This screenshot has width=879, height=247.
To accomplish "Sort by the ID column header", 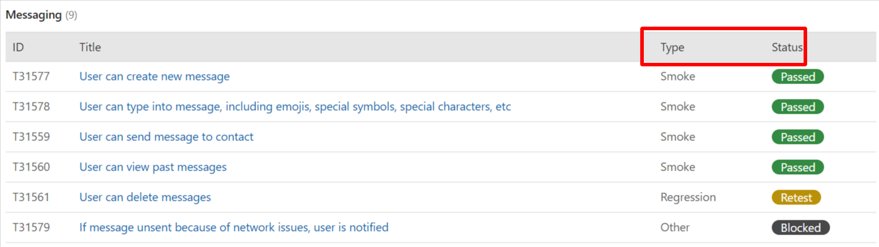I will [x=18, y=47].
